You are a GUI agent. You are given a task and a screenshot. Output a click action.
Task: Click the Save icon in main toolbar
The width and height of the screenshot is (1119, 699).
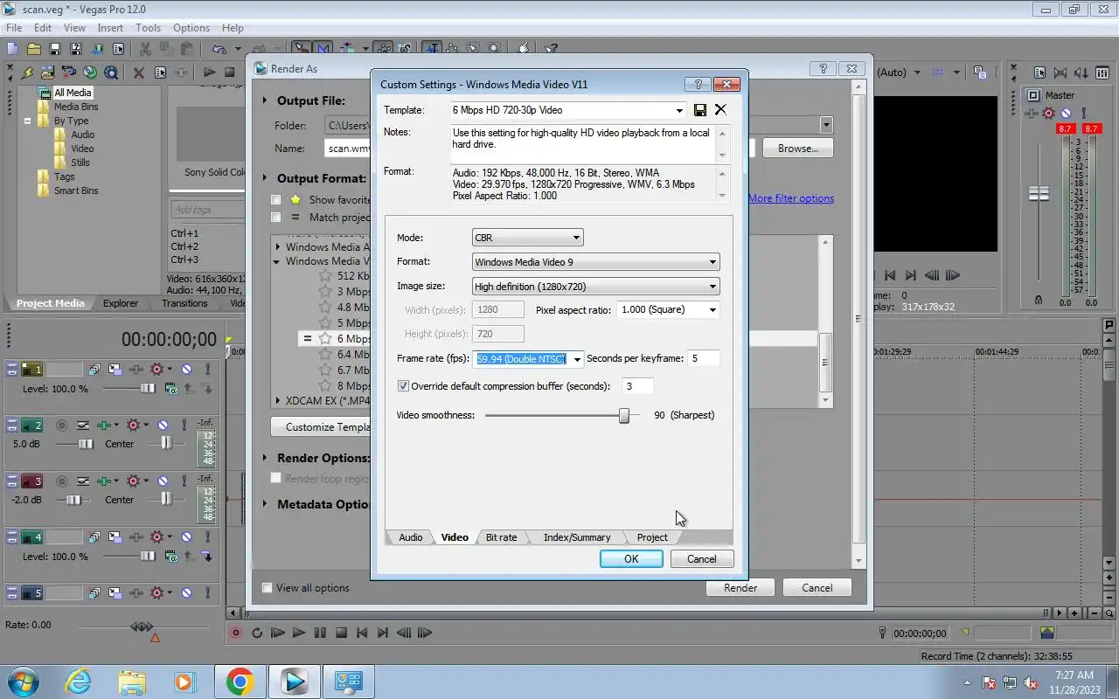coord(55,49)
